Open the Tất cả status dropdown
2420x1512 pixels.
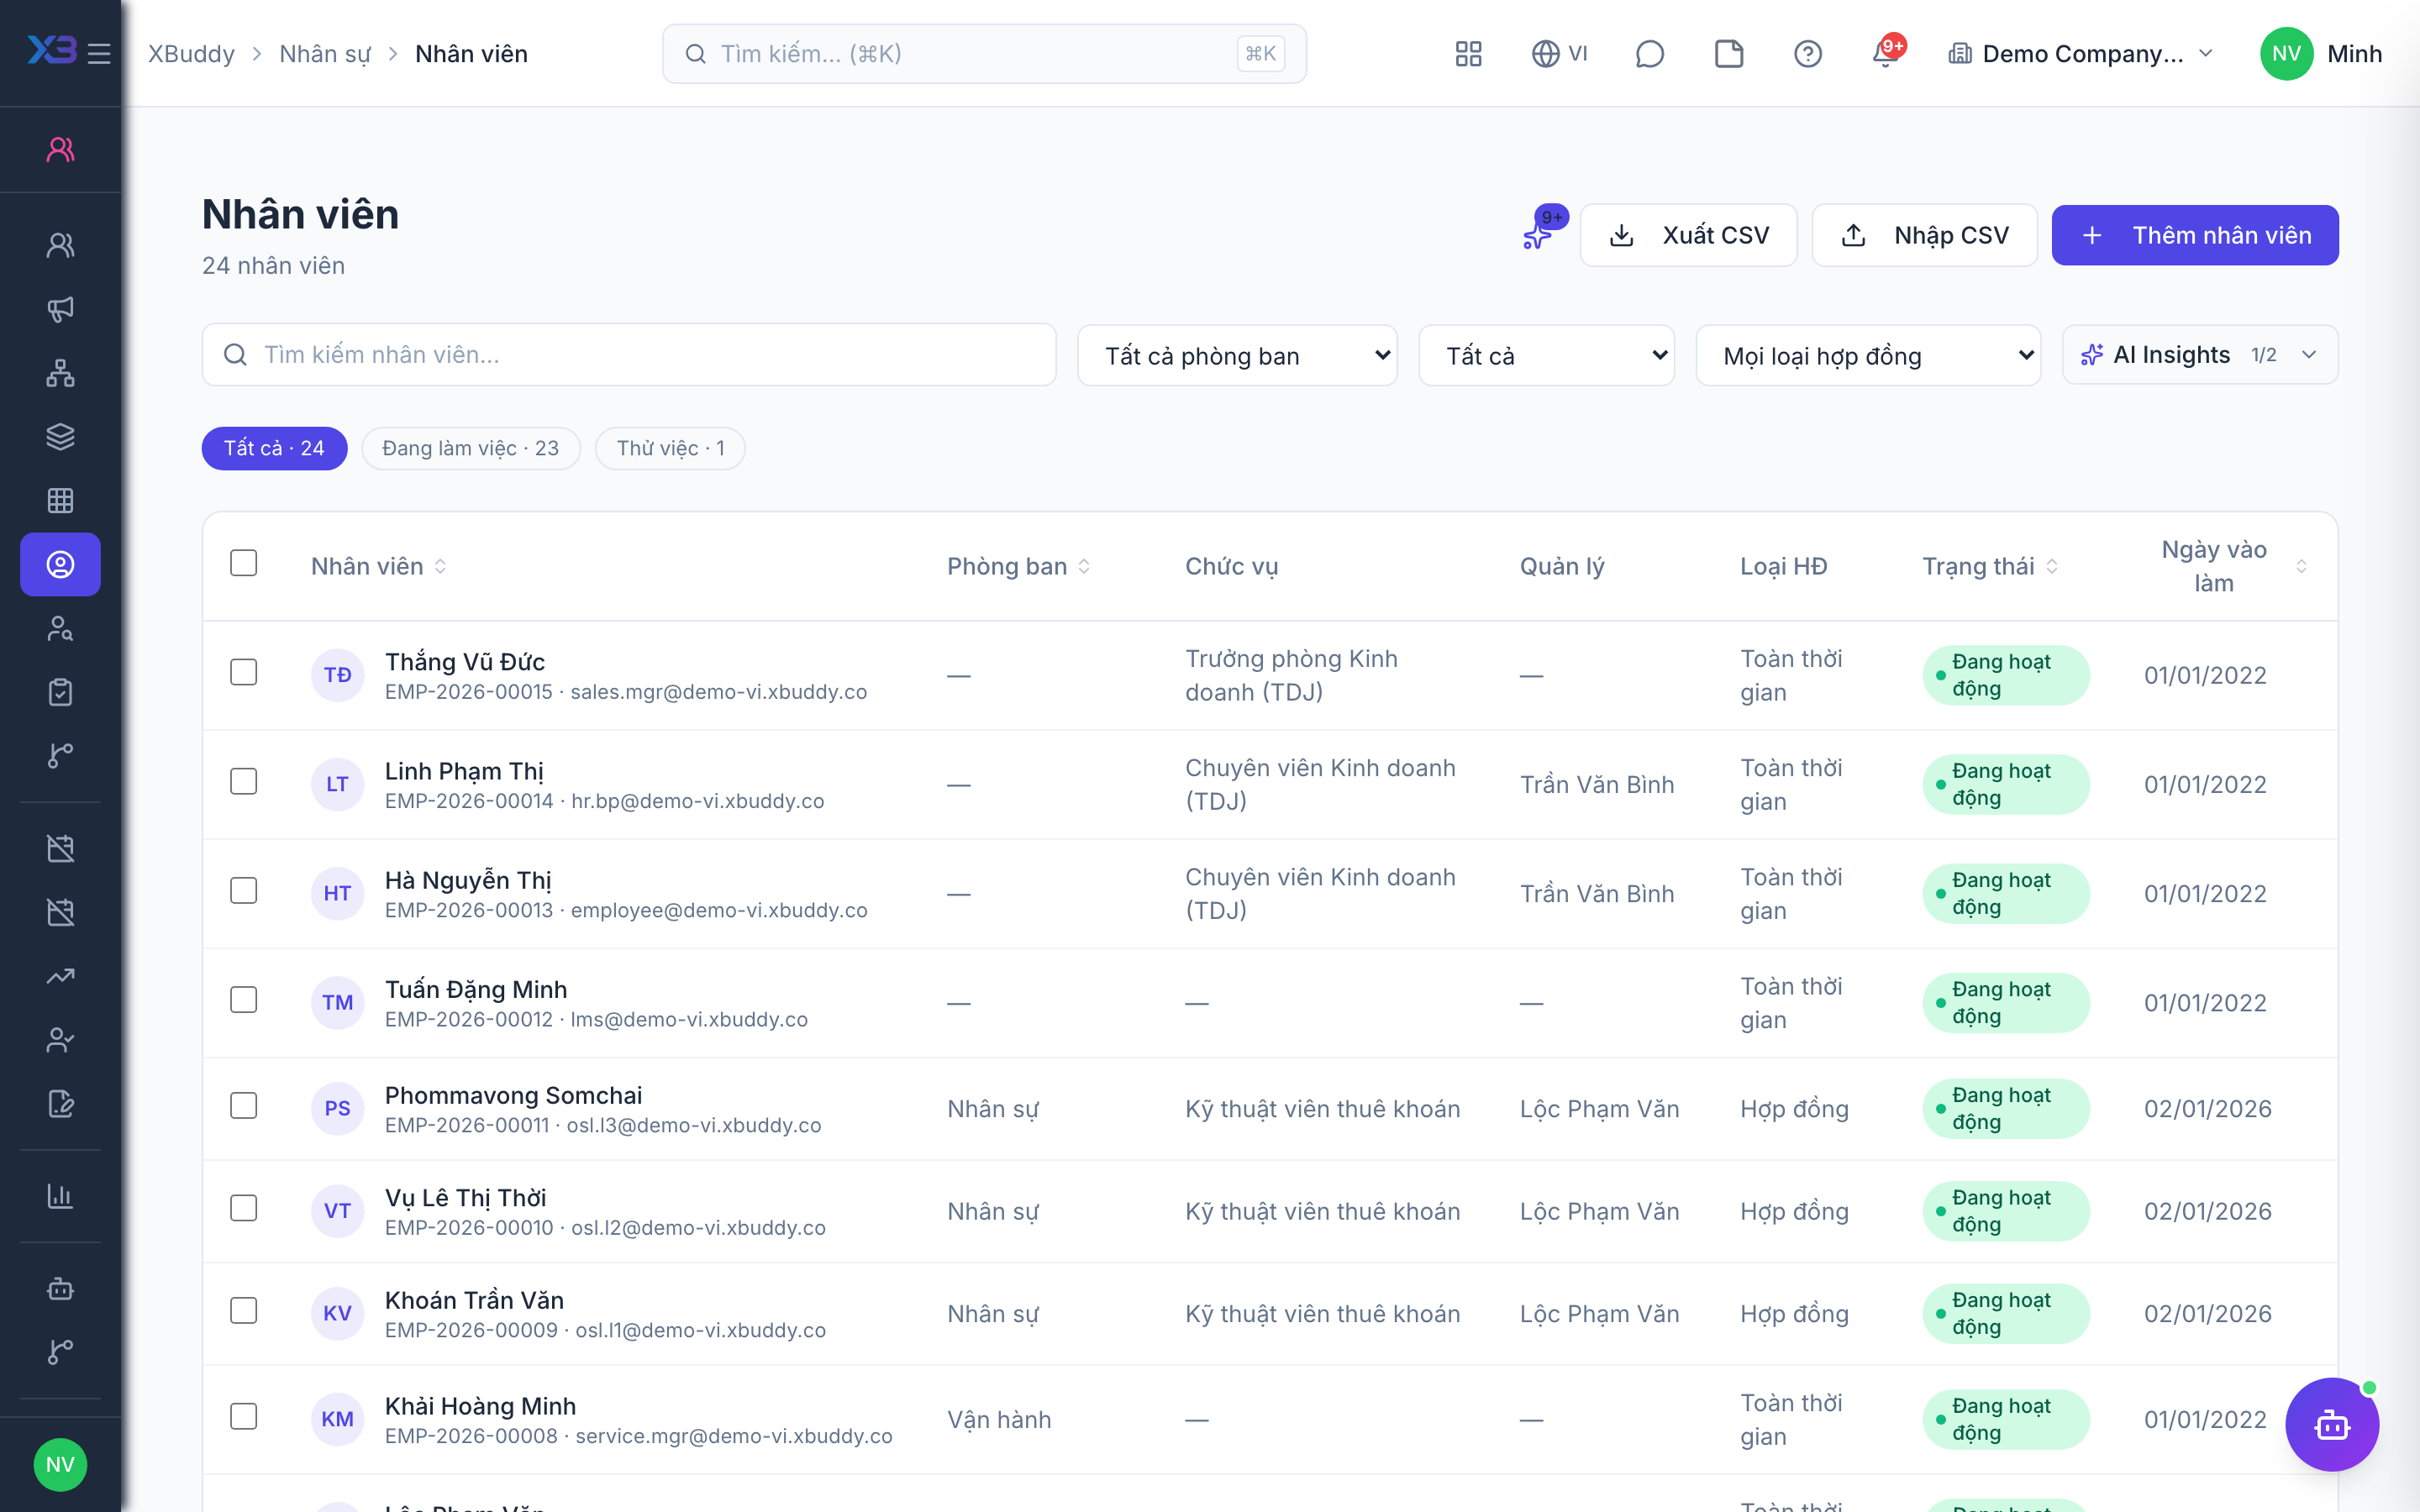point(1546,355)
